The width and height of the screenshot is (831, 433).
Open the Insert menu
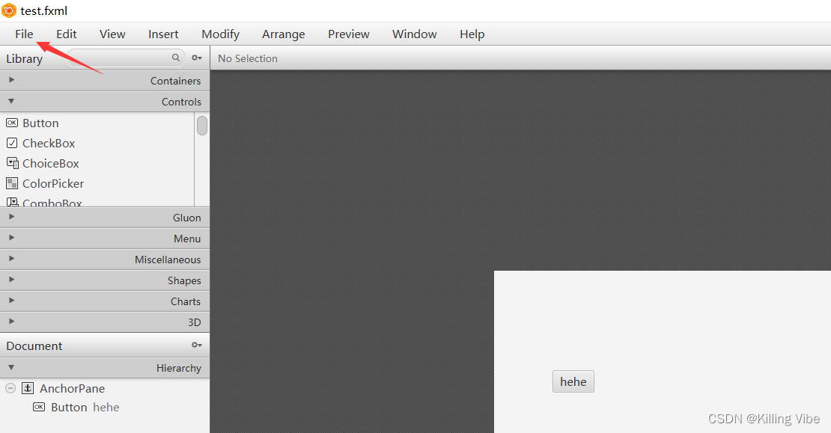click(163, 34)
